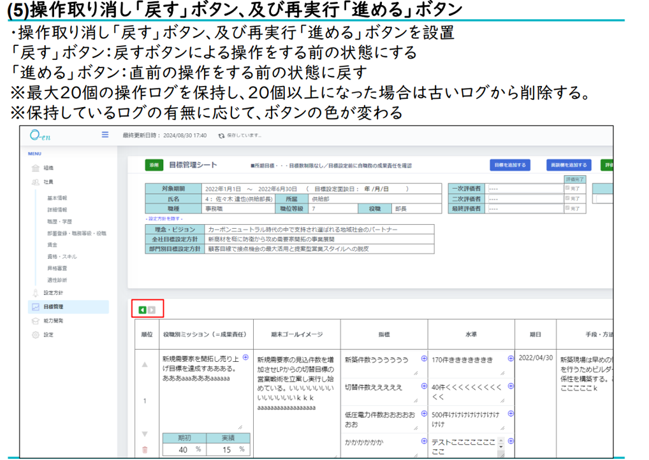Click the gray redo 進める arrow button

[152, 310]
